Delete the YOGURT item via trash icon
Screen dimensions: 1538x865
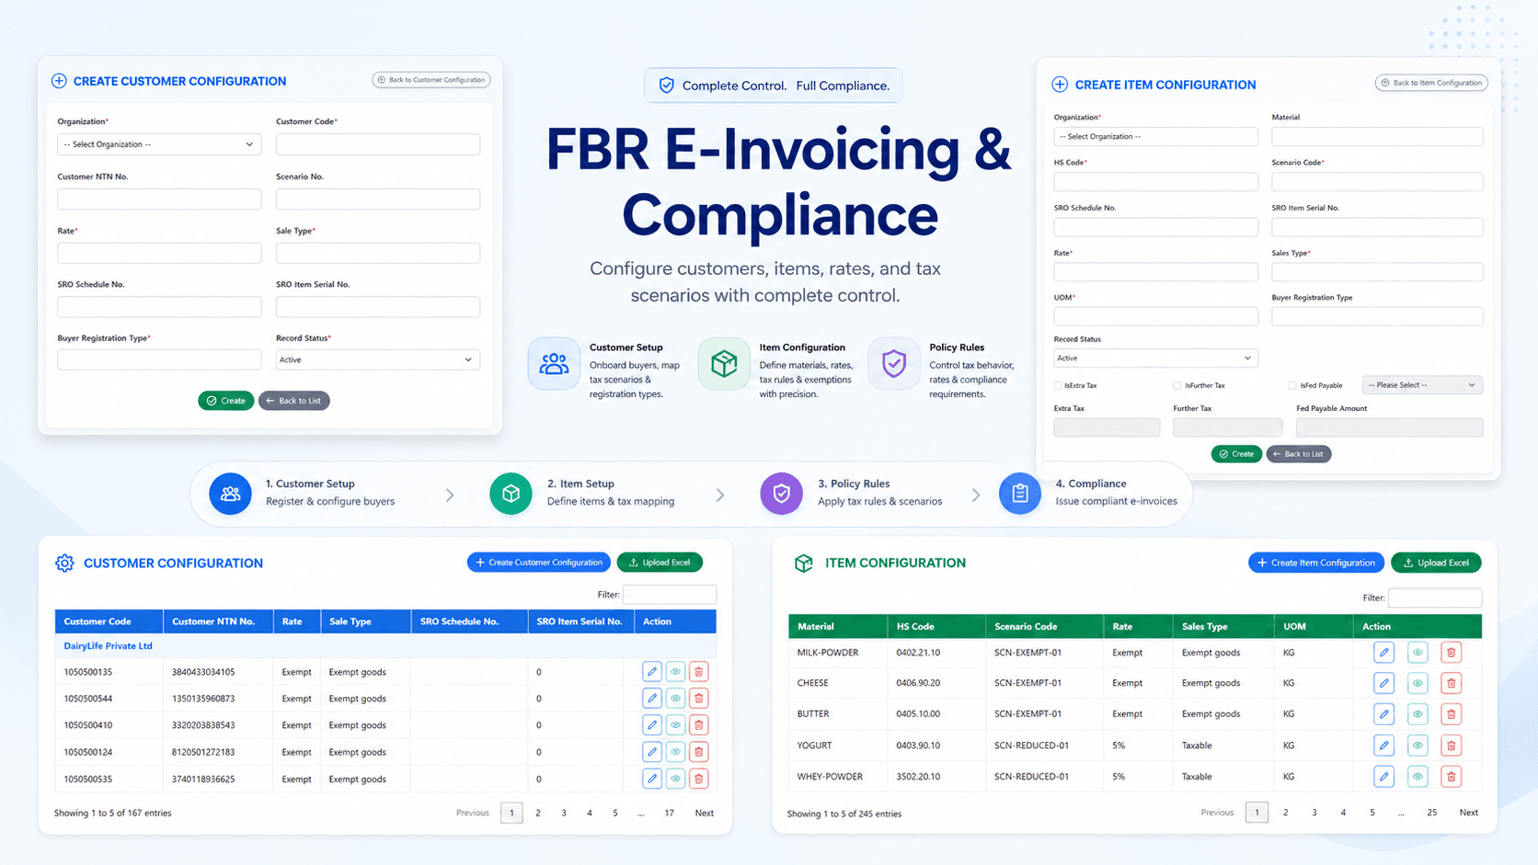1451,745
